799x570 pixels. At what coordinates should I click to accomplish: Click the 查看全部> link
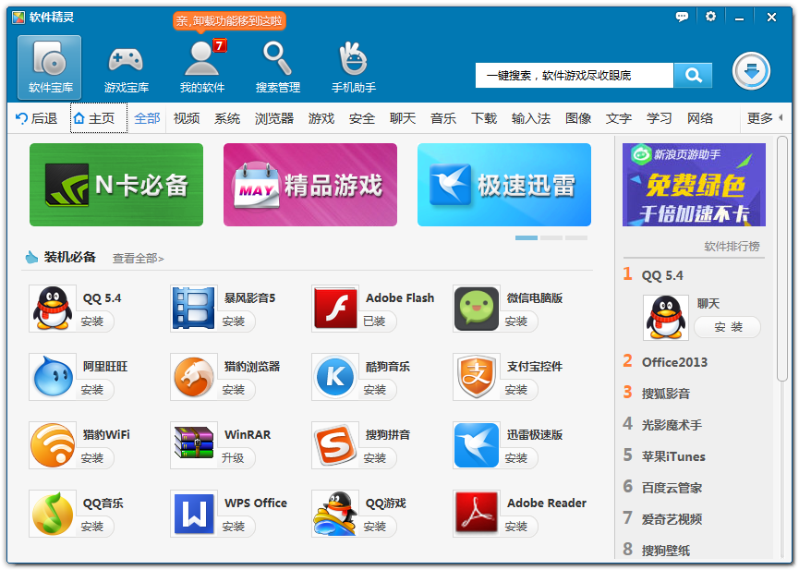pyautogui.click(x=138, y=259)
